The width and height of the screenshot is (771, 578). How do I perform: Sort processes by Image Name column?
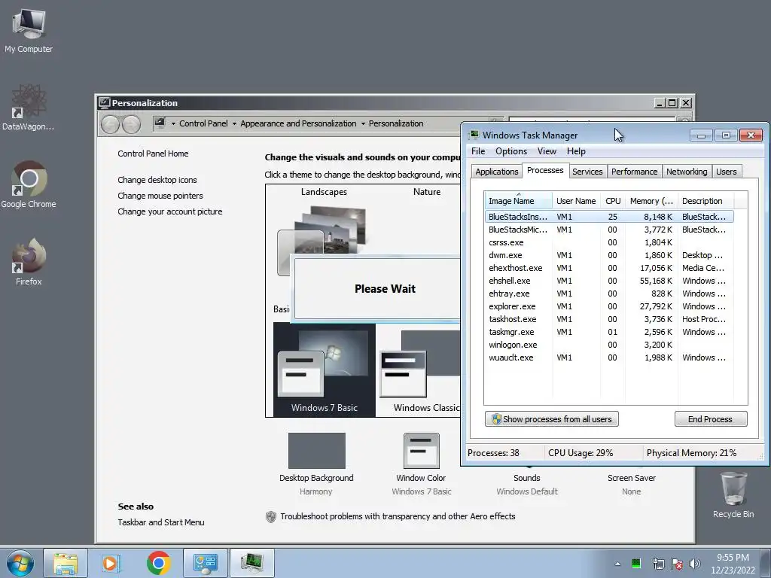(518, 200)
